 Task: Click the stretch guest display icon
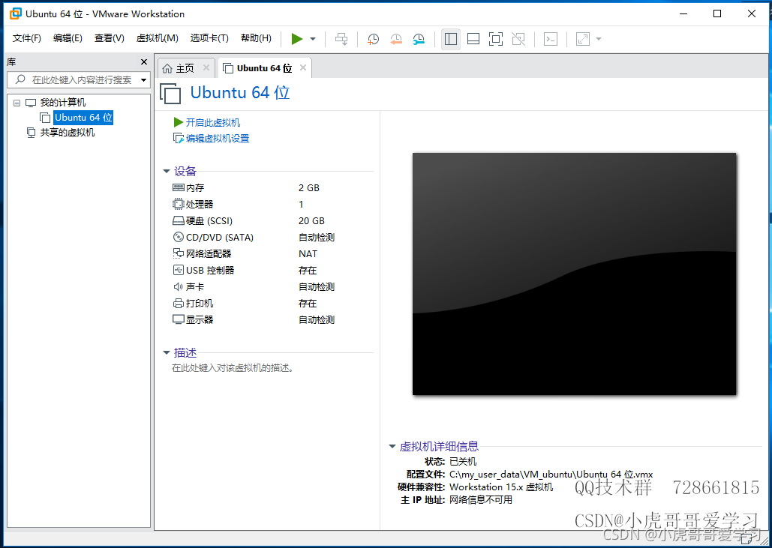(583, 39)
